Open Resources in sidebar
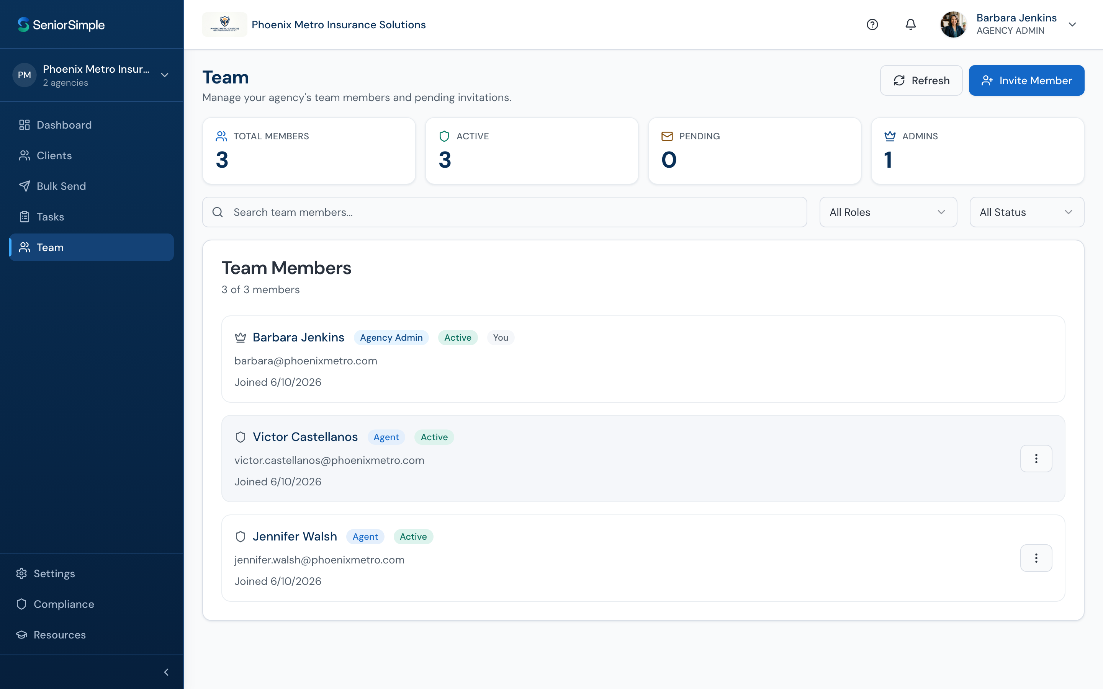1103x689 pixels. tap(92, 635)
